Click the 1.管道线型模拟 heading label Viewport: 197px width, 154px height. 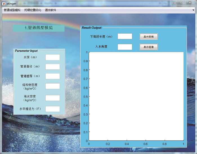39,28
